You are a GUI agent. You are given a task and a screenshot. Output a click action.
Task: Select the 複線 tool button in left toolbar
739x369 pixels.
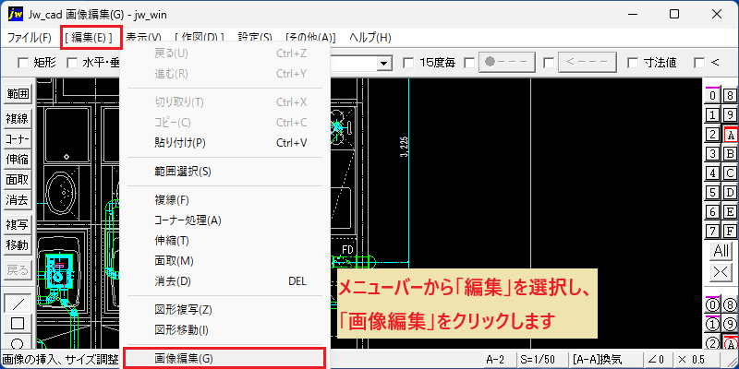[x=18, y=118]
